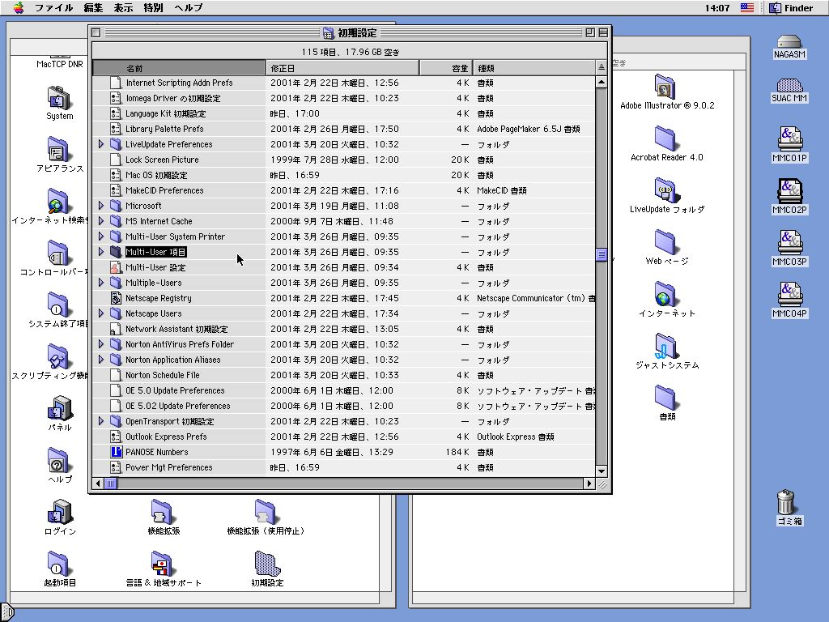Image resolution: width=829 pixels, height=622 pixels.
Task: Select the Outlook Express Prefs file
Action: (x=343, y=437)
